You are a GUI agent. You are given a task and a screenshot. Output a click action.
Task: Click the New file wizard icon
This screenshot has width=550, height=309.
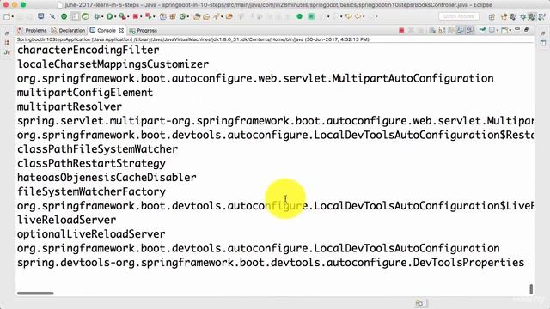(7, 16)
